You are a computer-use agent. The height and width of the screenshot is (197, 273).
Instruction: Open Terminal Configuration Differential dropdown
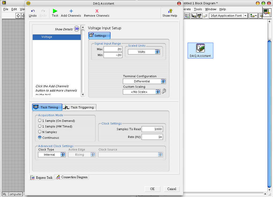(x=144, y=81)
